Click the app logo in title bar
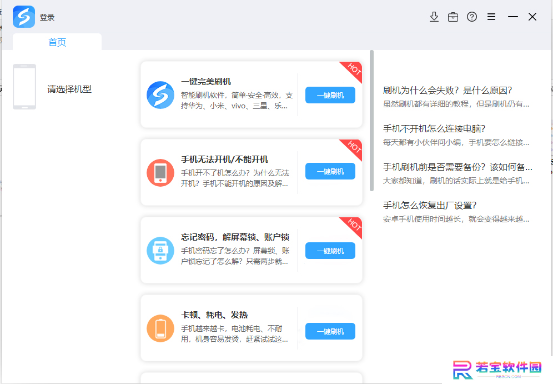Viewport: 553px width, 384px height. point(24,17)
